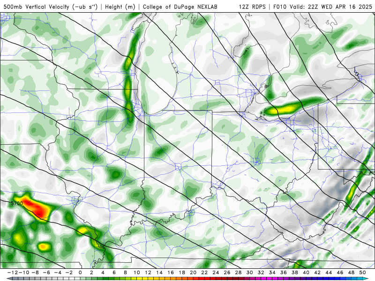Click the 38 value on the color scale
The height and width of the screenshot is (281, 375).
295,273
